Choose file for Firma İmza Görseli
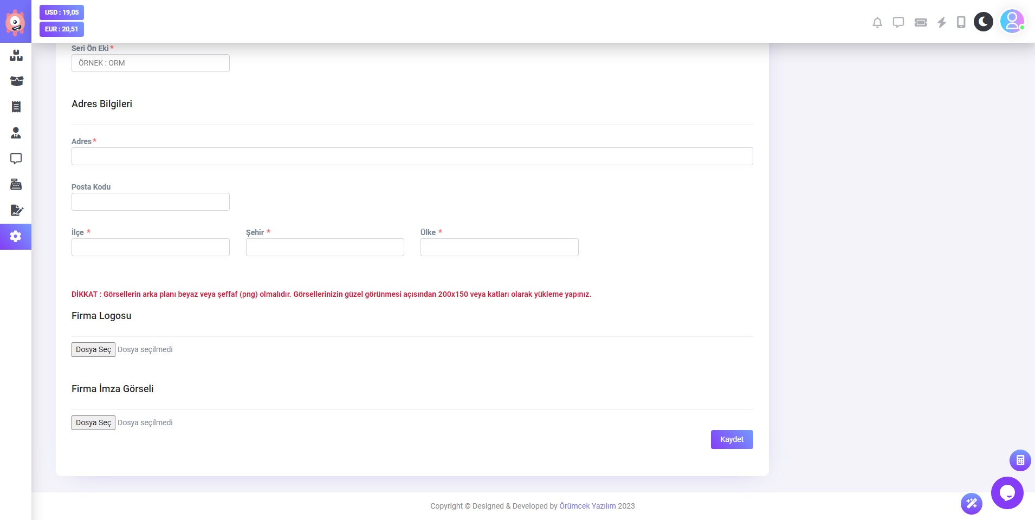The image size is (1035, 520). tap(93, 423)
